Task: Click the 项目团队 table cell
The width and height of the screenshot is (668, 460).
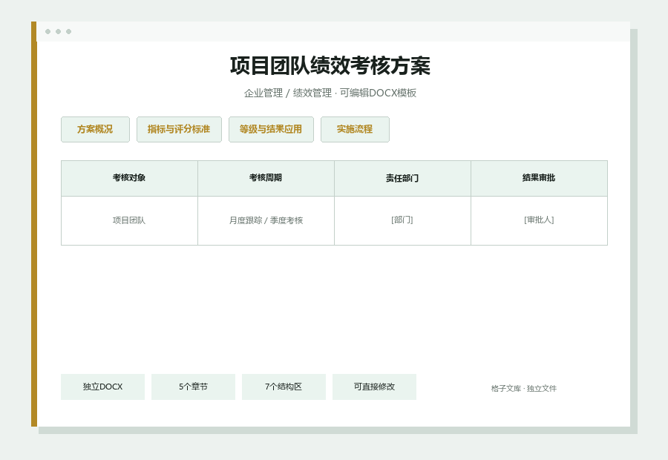Action: coord(129,220)
